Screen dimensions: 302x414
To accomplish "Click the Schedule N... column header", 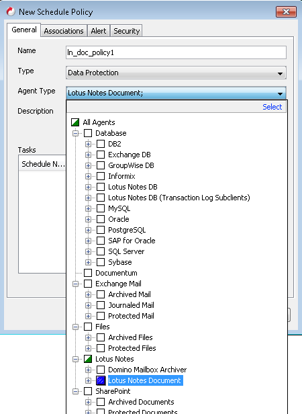I will tap(42, 164).
